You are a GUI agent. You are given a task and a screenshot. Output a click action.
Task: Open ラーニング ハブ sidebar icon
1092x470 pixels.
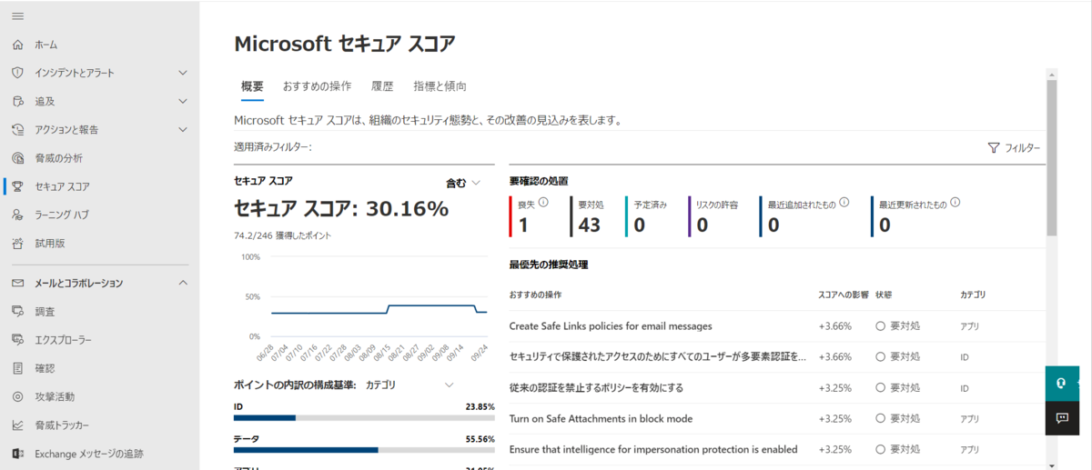(18, 215)
